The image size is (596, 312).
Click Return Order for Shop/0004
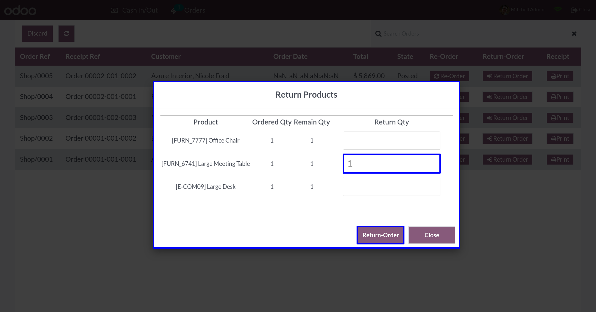click(x=507, y=97)
